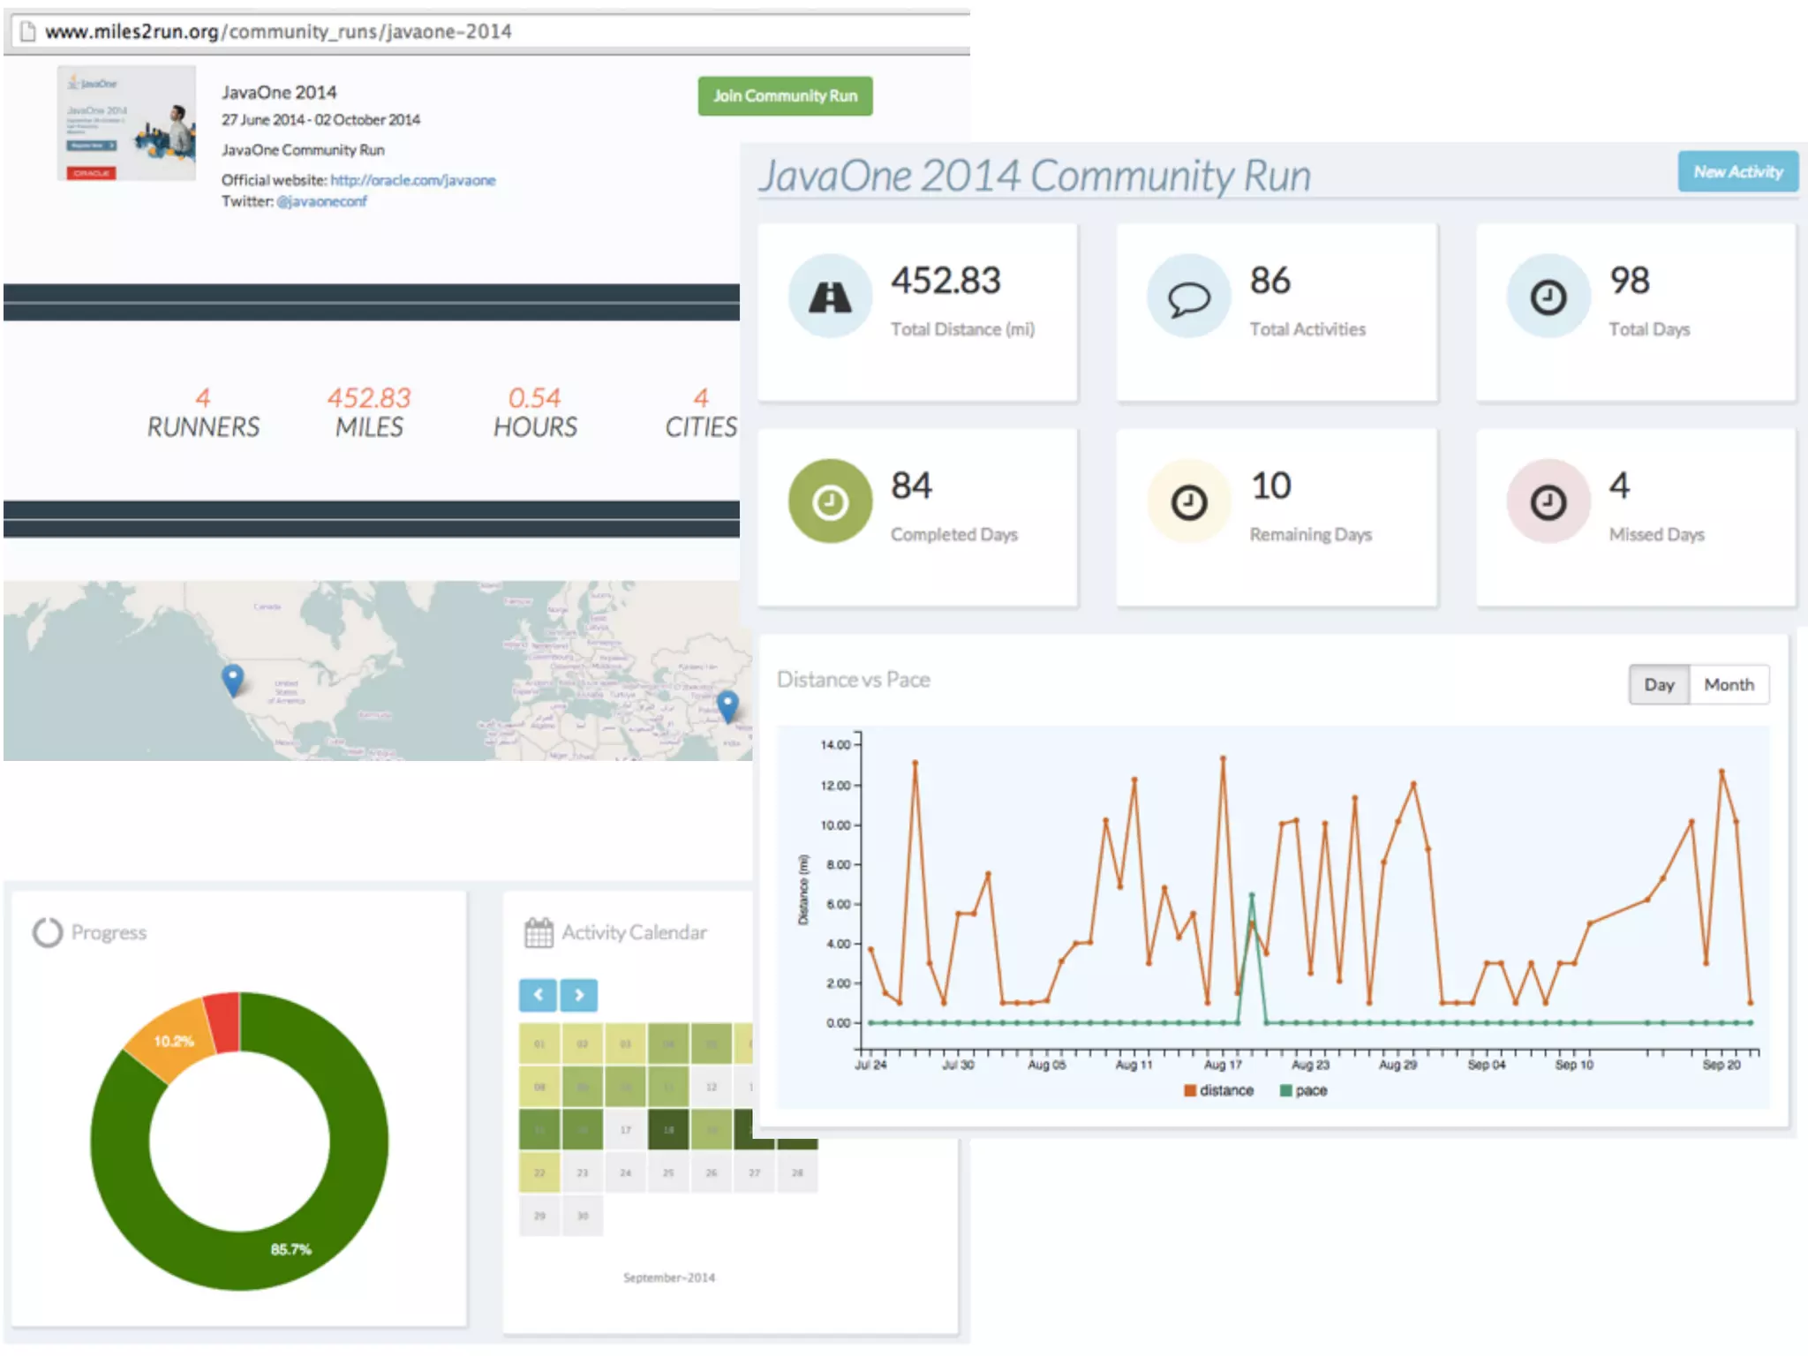Click the Progress circle icon
Image resolution: width=1808 pixels, height=1356 pixels.
pos(48,932)
